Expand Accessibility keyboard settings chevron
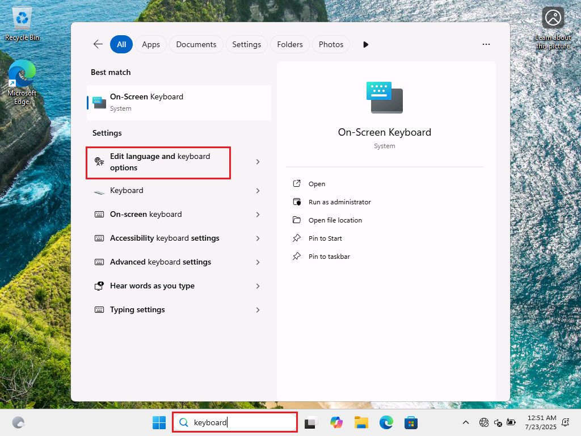Viewport: 581px width, 436px height. (258, 238)
